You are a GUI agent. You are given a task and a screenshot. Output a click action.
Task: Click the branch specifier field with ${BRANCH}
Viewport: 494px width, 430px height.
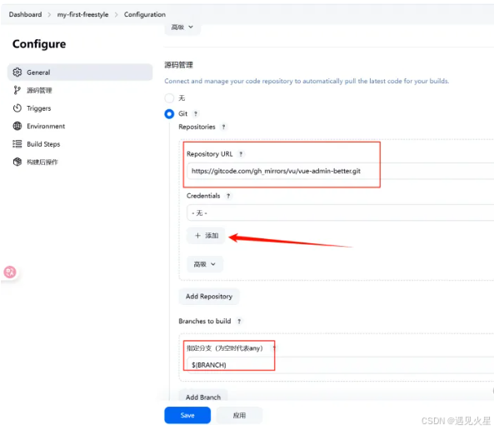coord(340,365)
